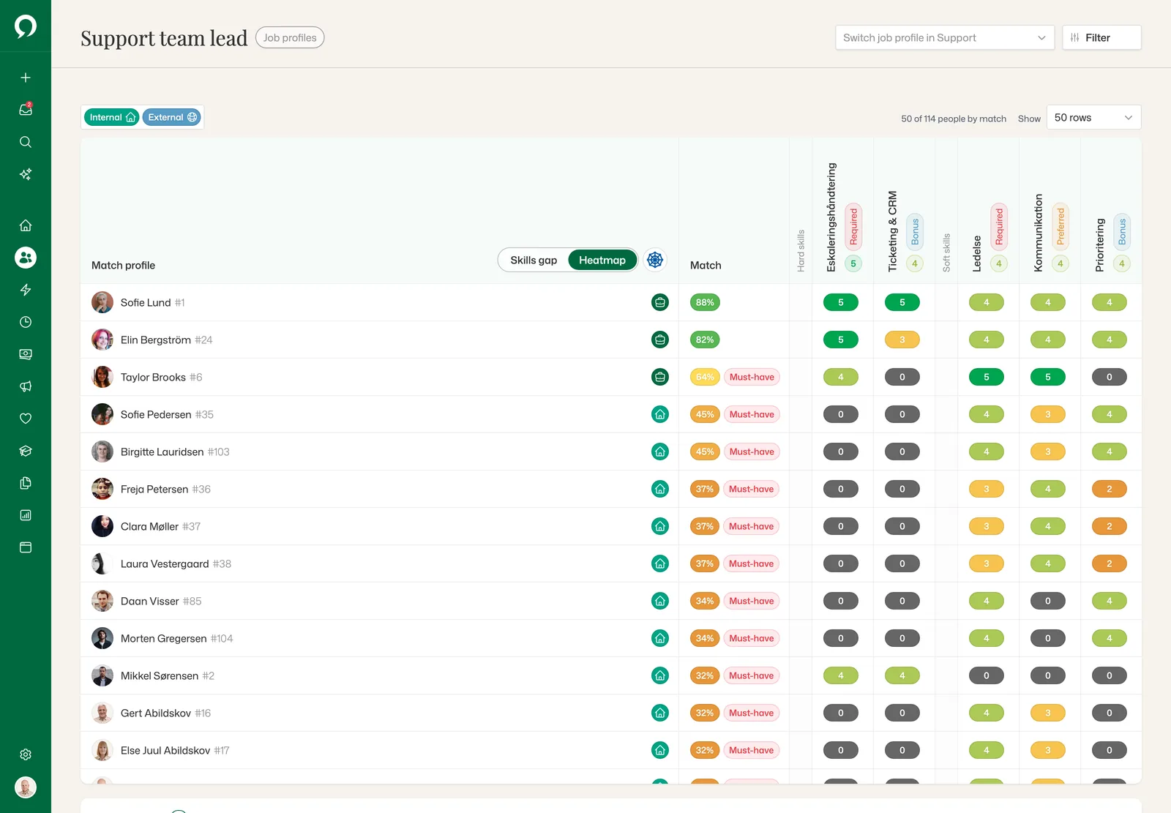The width and height of the screenshot is (1171, 813).
Task: Open the graduation cap learning icon
Action: (26, 451)
